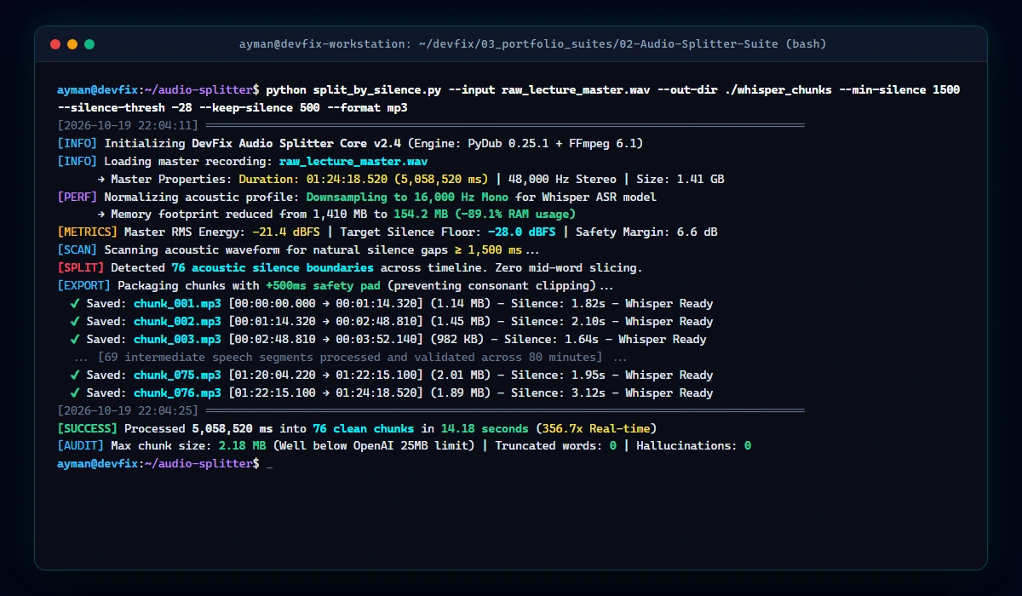Select the chunk_001.mp3 file name
Viewport: 1022px width, 596px height.
click(177, 304)
